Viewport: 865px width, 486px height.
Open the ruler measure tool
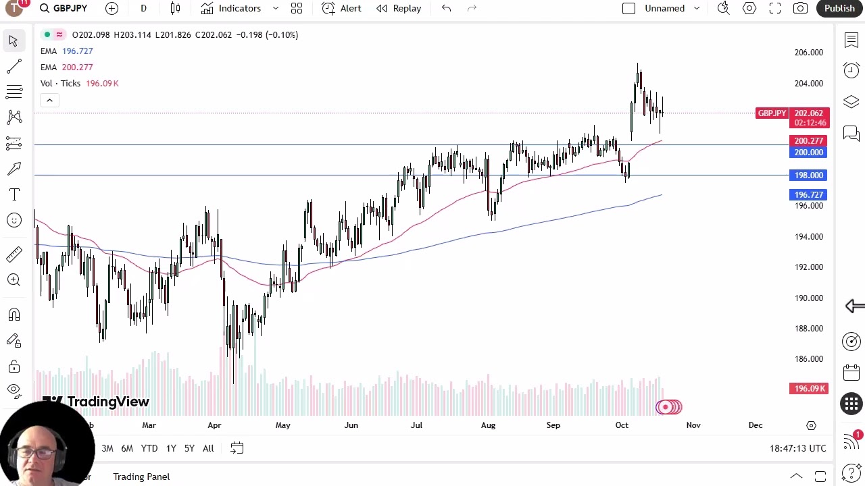(14, 254)
